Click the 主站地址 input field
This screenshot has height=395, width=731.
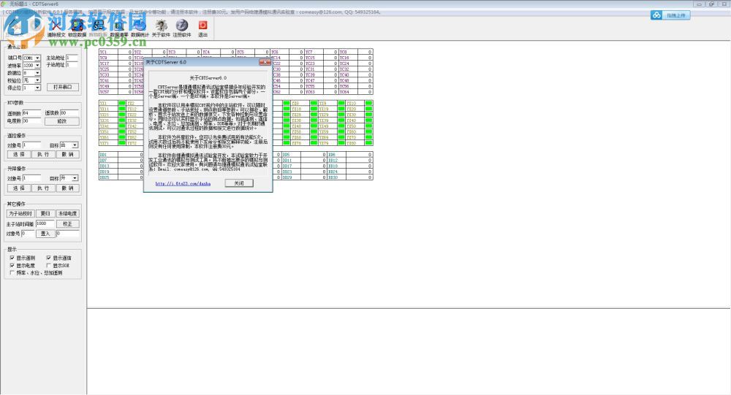pos(72,58)
